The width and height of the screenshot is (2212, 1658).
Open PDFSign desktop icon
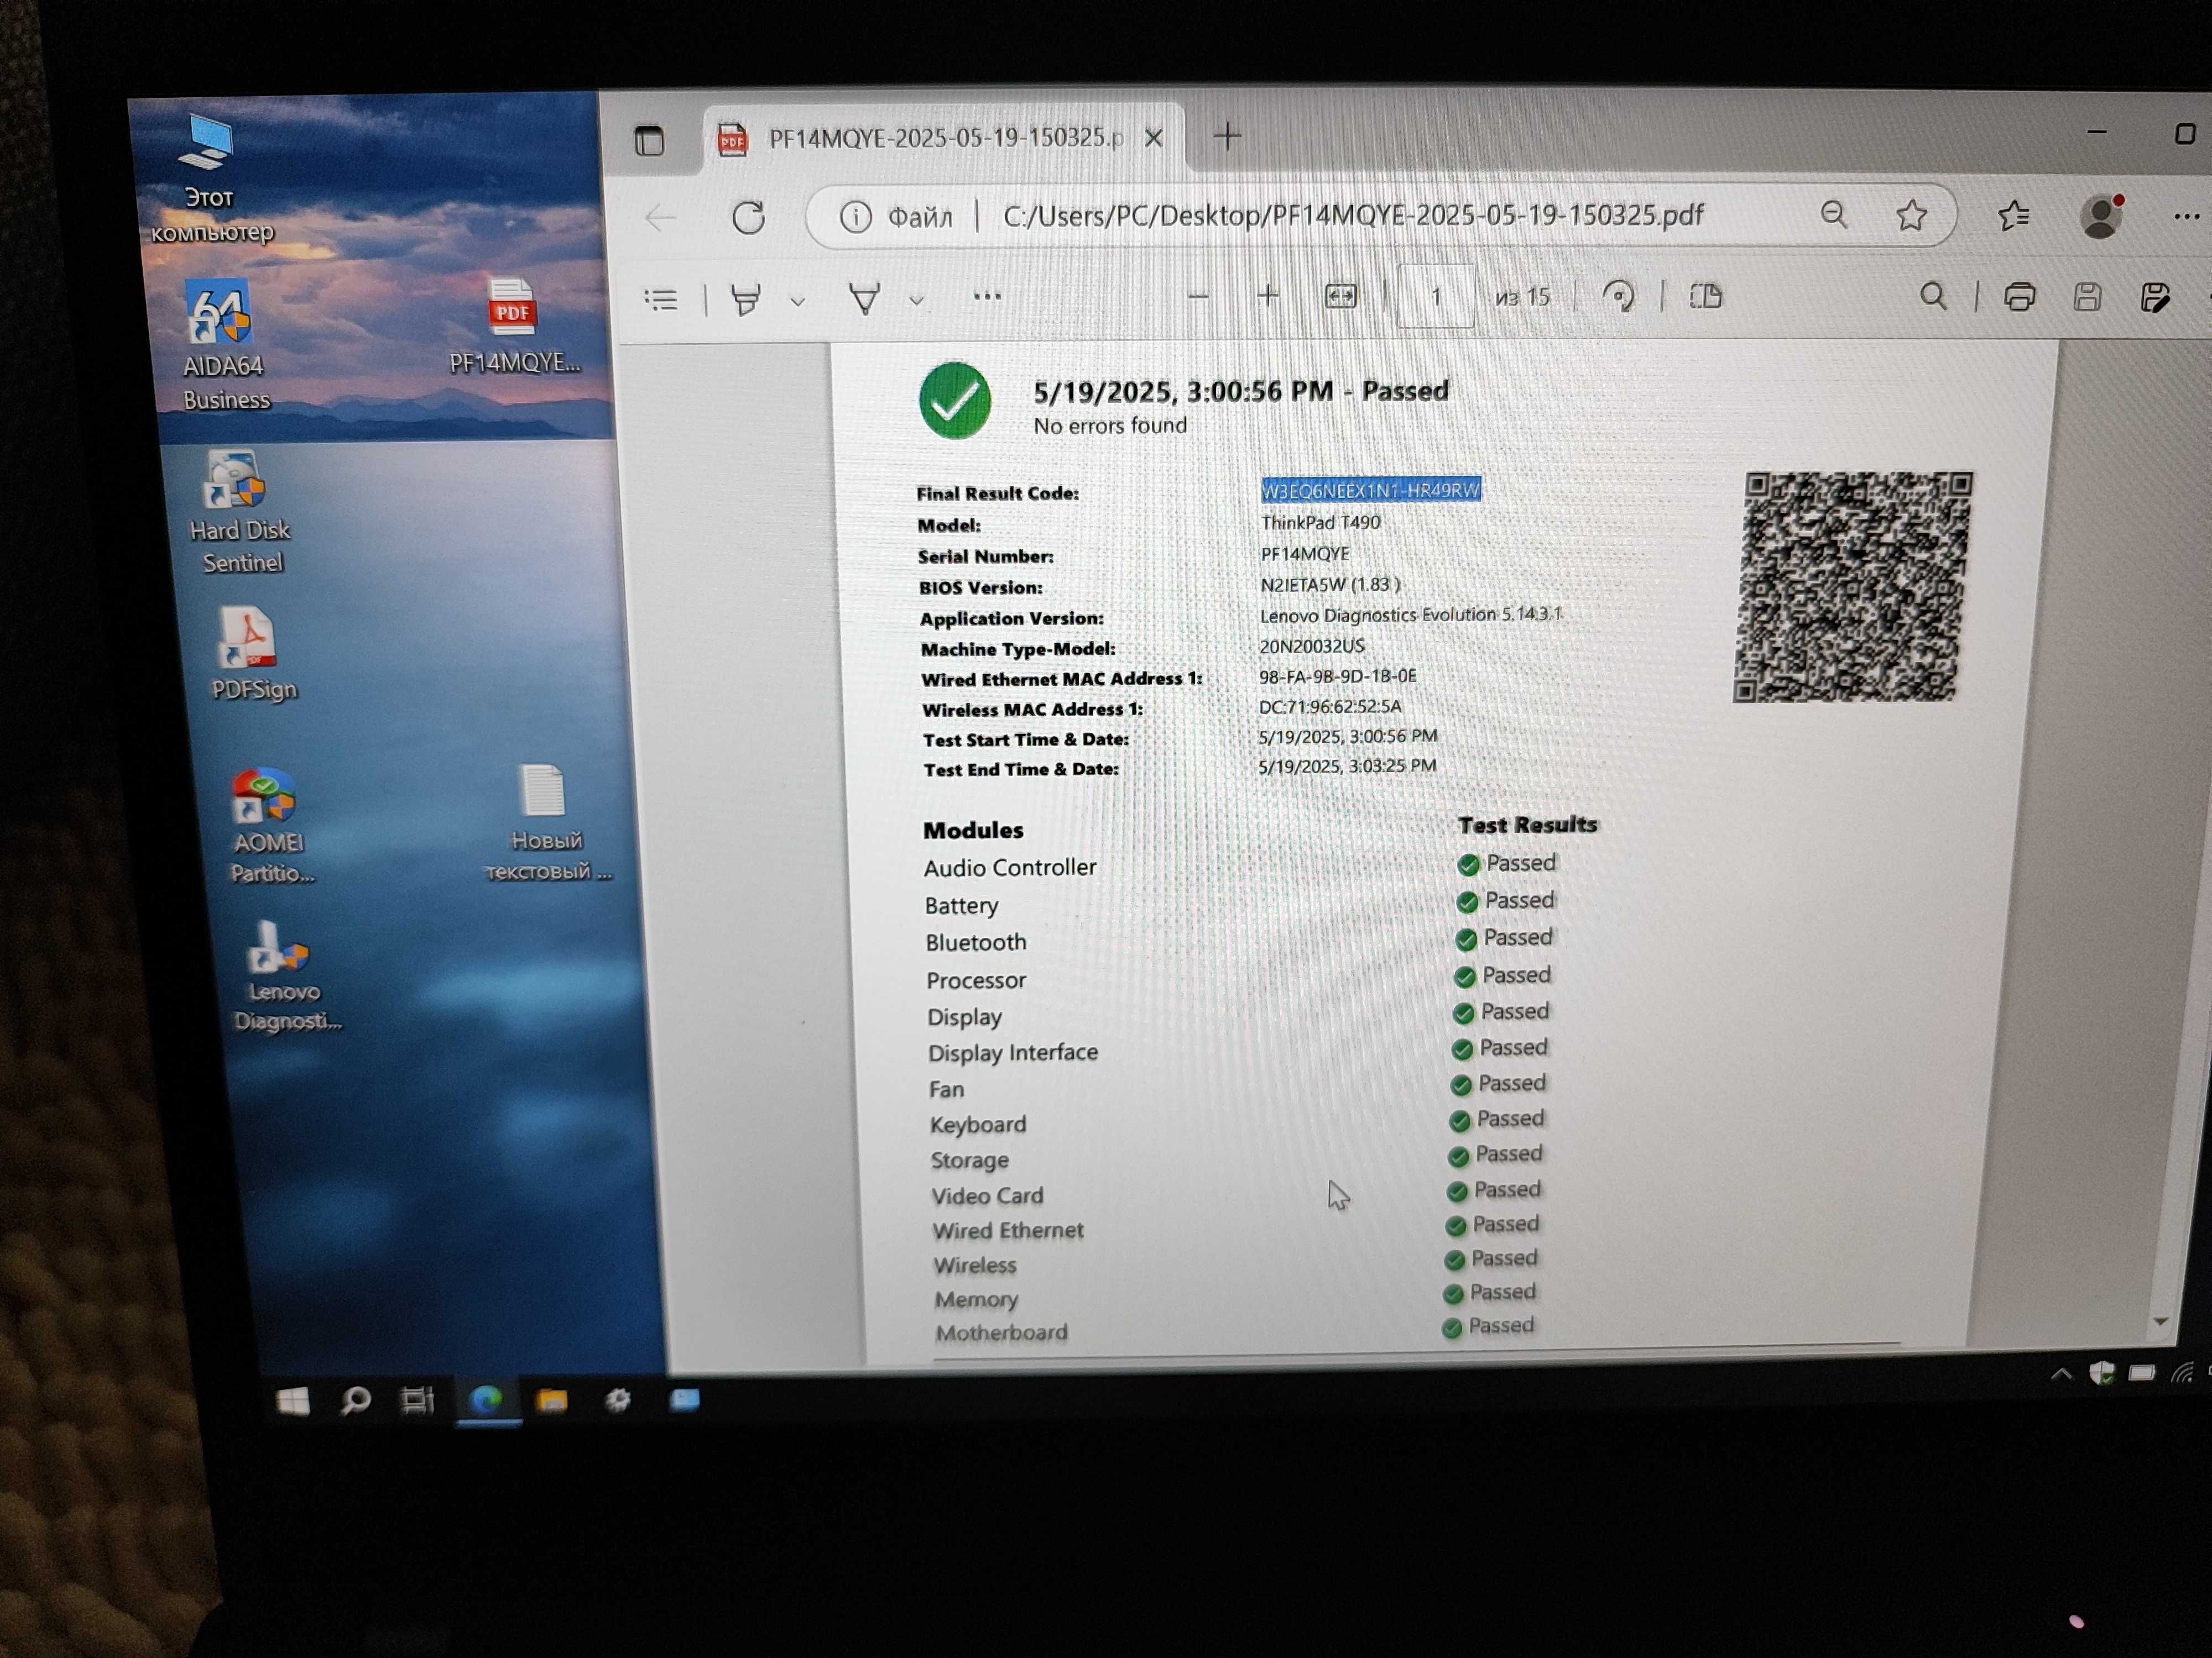pos(251,654)
